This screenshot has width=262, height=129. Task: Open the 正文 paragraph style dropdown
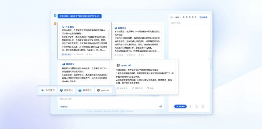[172, 17]
